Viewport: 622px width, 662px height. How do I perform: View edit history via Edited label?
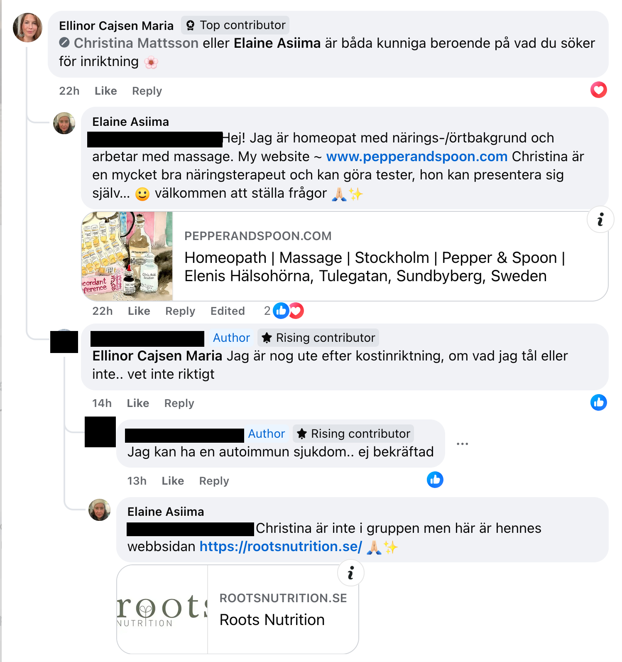(228, 311)
